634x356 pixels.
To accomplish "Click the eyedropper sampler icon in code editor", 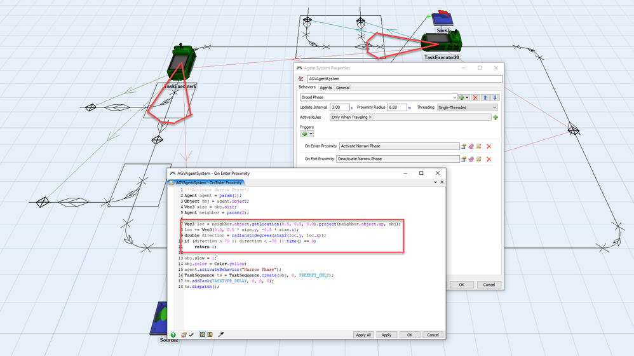I will coord(221,334).
